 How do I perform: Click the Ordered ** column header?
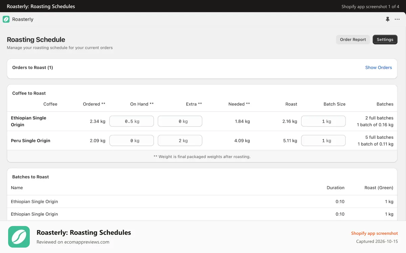click(x=94, y=104)
